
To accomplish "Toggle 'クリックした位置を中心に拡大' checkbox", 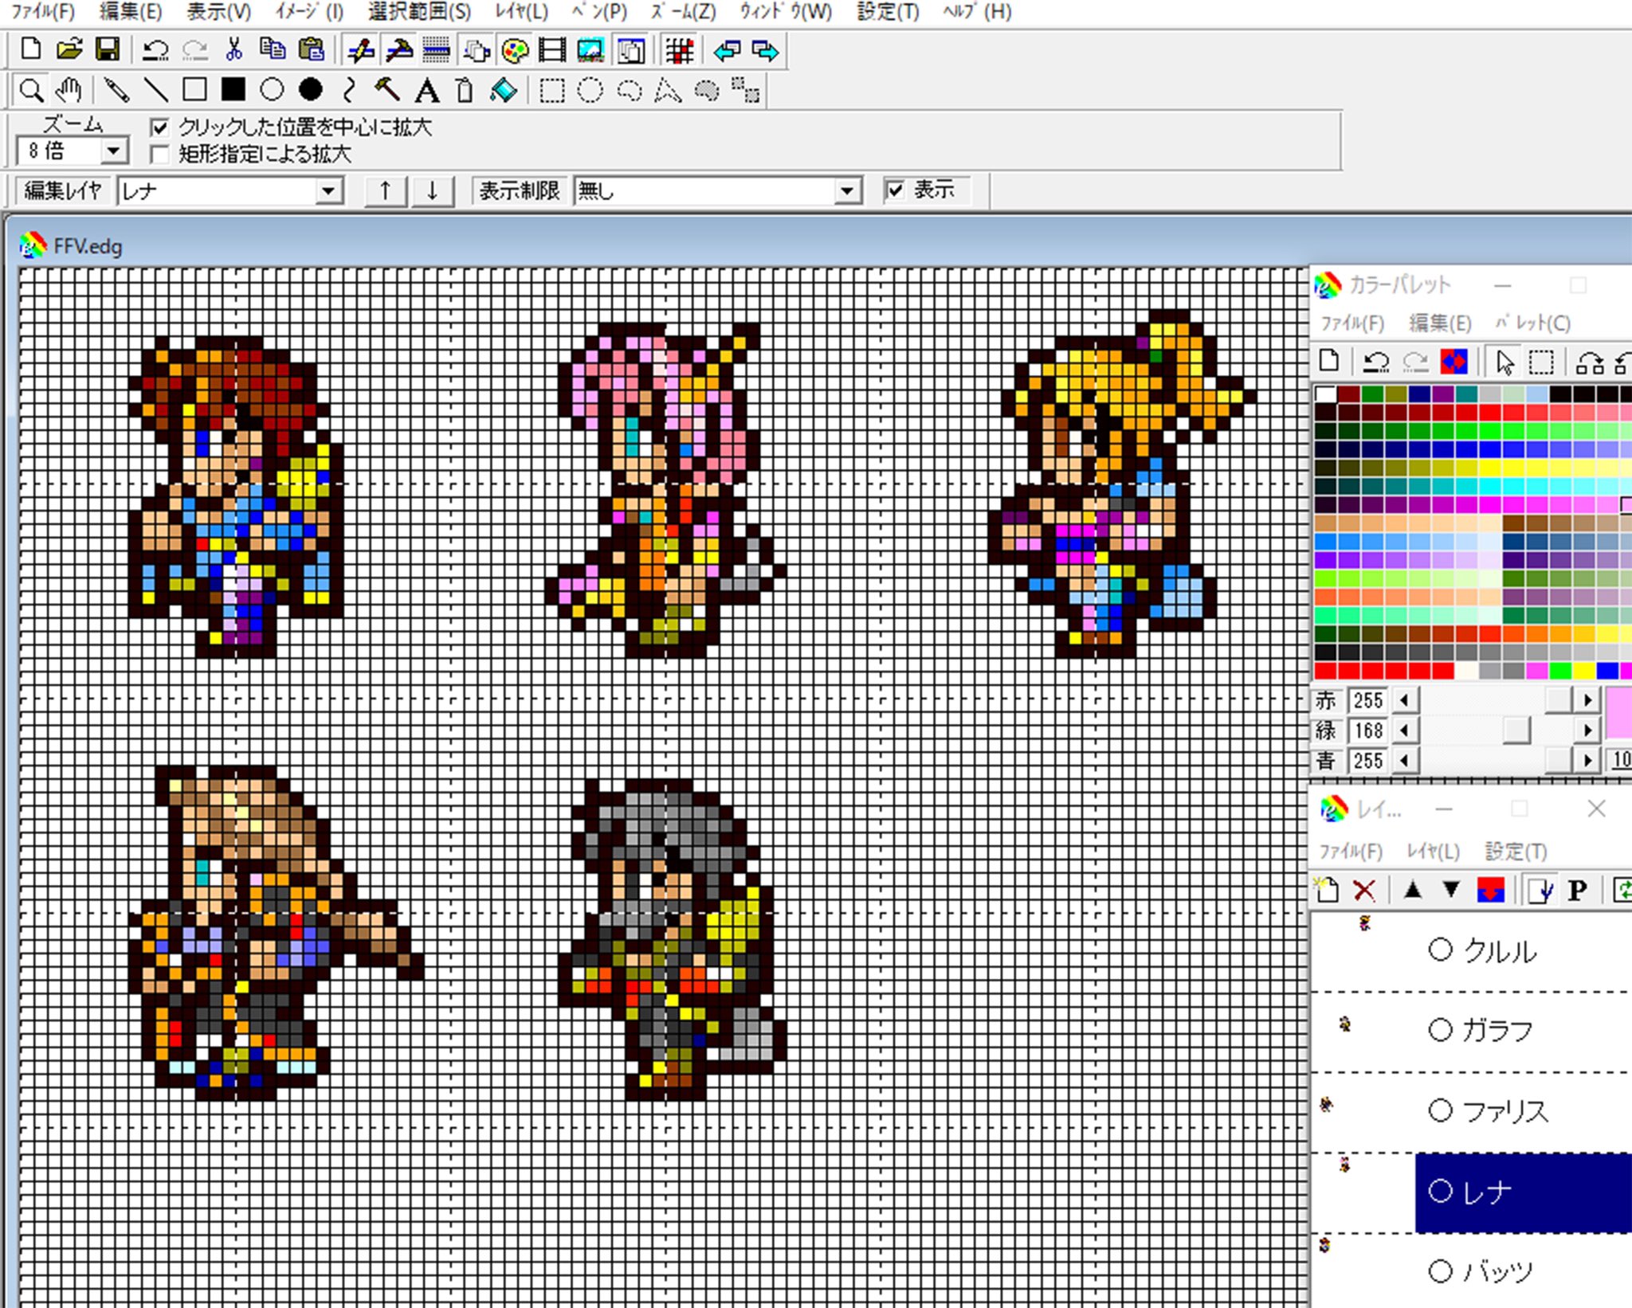I will (x=159, y=127).
